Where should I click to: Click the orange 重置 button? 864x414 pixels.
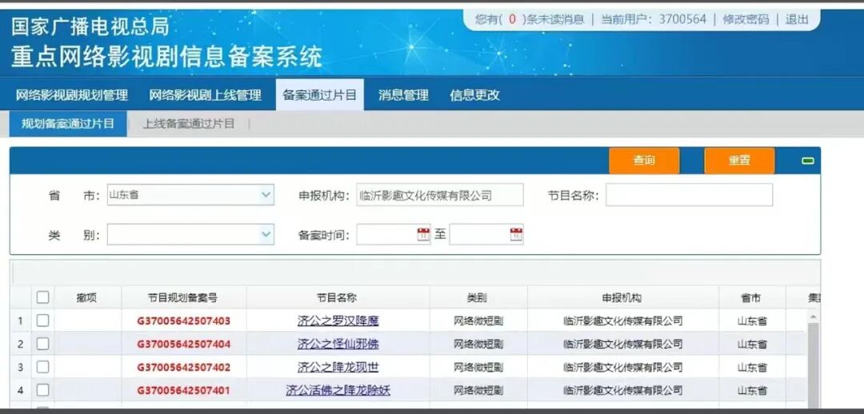(x=739, y=161)
